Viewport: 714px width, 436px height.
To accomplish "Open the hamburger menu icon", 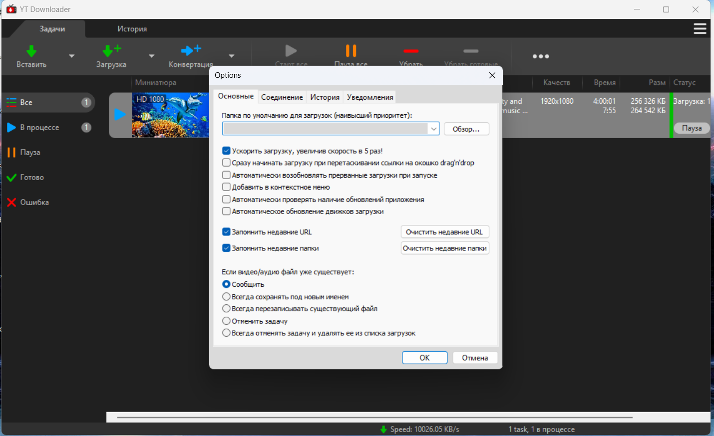I will click(700, 29).
